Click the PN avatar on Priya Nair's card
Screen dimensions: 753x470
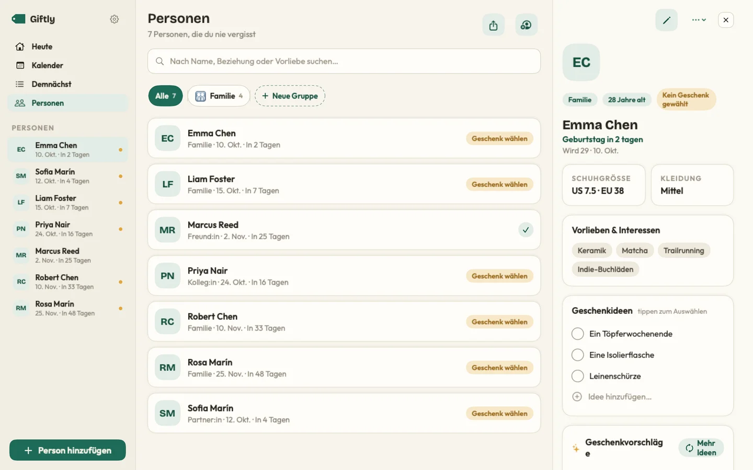167,276
